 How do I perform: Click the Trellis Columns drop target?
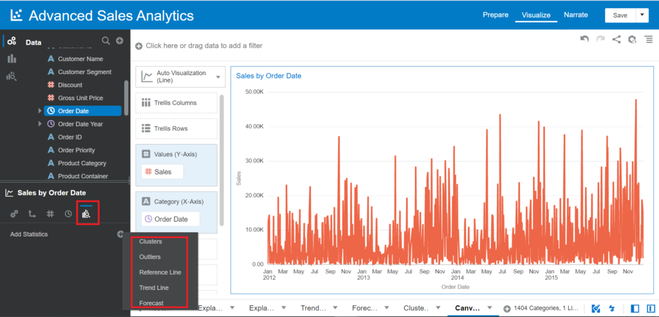[176, 103]
